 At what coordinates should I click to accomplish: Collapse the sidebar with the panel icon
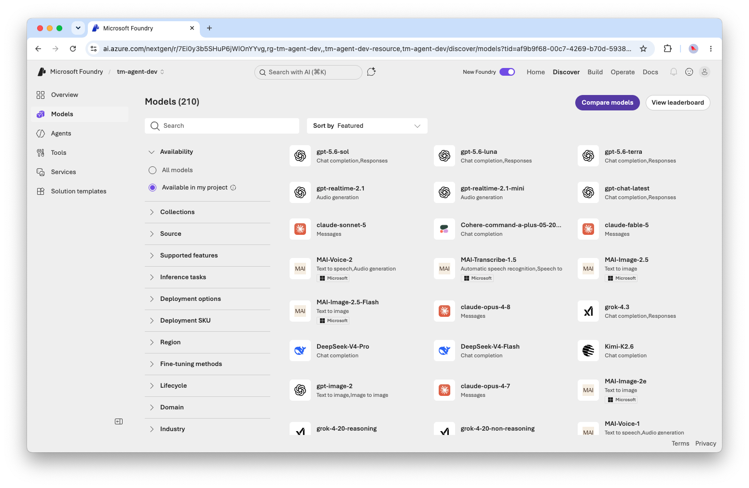pyautogui.click(x=119, y=421)
